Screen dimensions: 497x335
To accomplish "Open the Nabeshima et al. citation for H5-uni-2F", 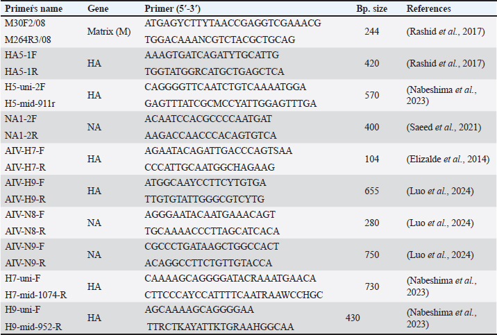I will coord(441,95).
